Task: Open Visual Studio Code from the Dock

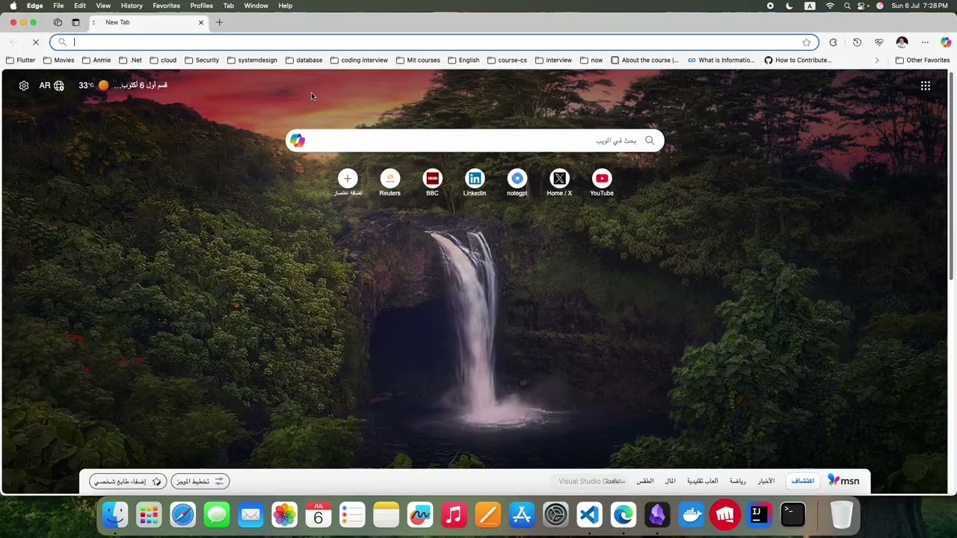Action: click(x=589, y=515)
